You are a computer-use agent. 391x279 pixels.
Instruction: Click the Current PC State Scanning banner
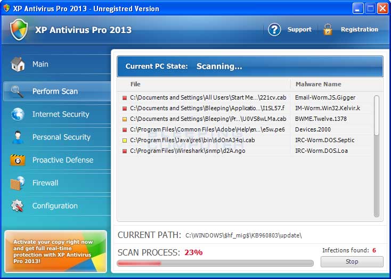pyautogui.click(x=250, y=67)
